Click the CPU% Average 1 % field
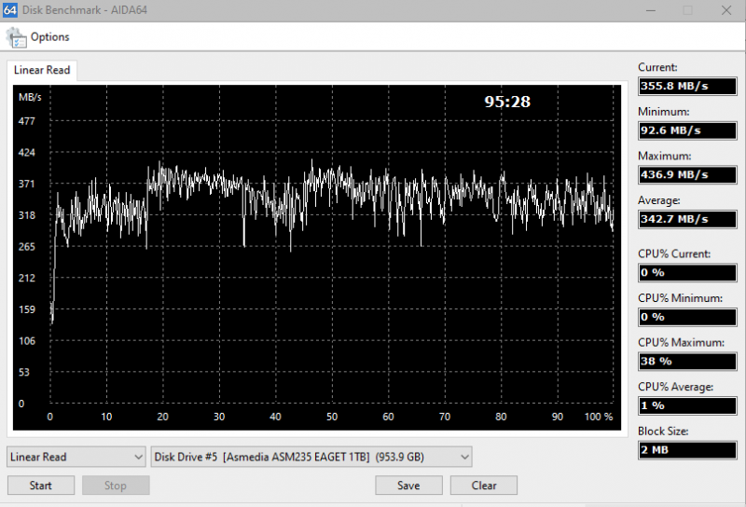 tap(686, 405)
